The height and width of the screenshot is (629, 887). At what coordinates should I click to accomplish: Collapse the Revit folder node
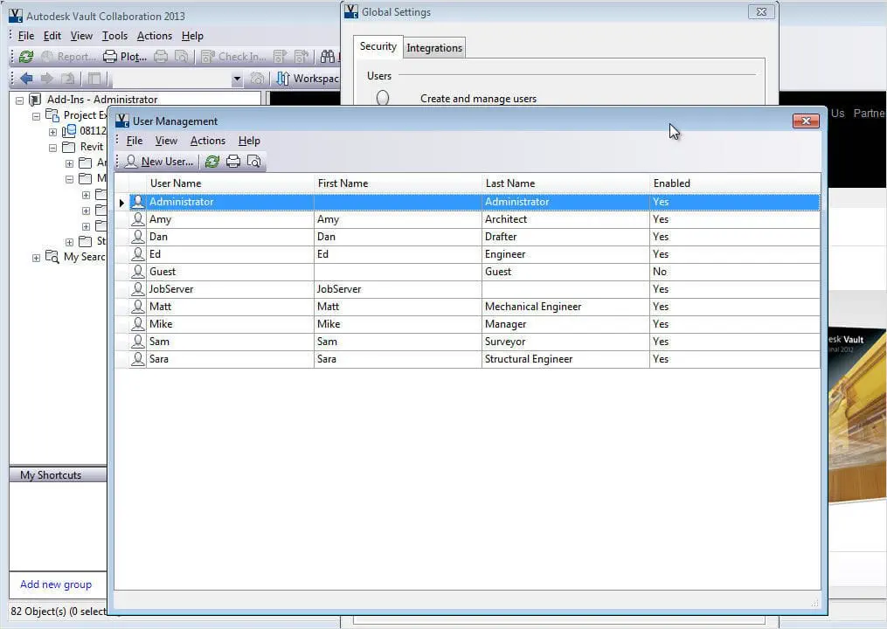pyautogui.click(x=52, y=148)
